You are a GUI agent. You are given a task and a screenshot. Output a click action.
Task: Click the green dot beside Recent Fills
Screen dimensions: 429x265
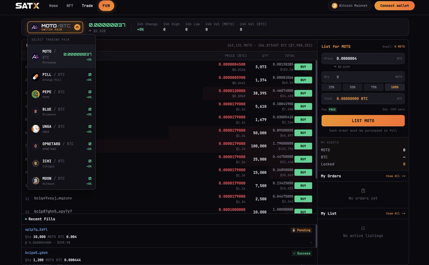[26, 219]
